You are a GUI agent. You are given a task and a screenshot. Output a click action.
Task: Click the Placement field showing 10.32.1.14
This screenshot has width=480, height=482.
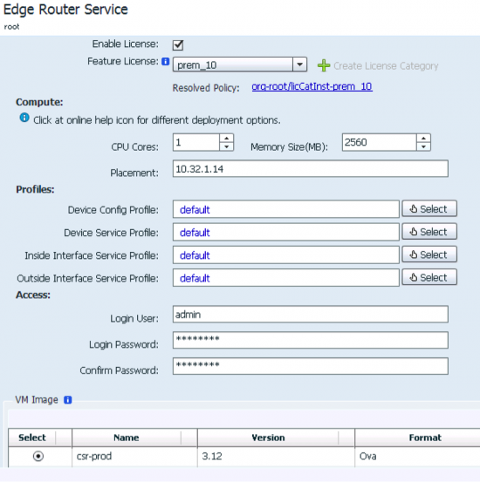311,168
